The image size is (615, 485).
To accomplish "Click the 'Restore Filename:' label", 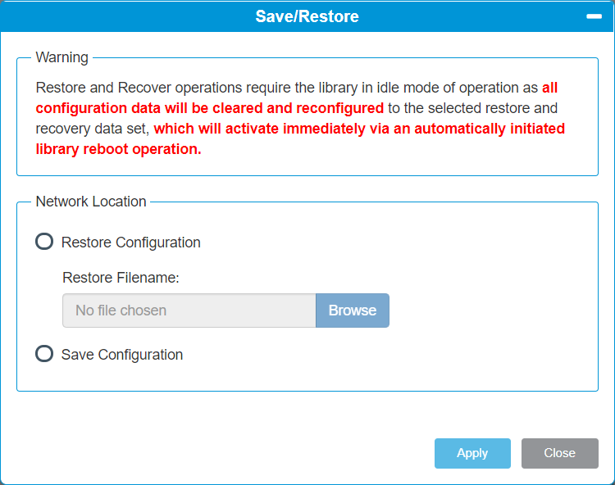I will (x=121, y=278).
